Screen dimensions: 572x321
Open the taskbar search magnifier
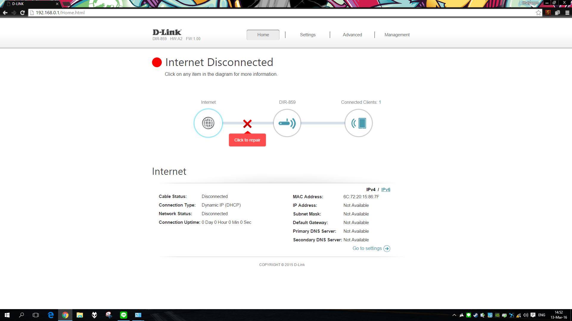tap(21, 315)
